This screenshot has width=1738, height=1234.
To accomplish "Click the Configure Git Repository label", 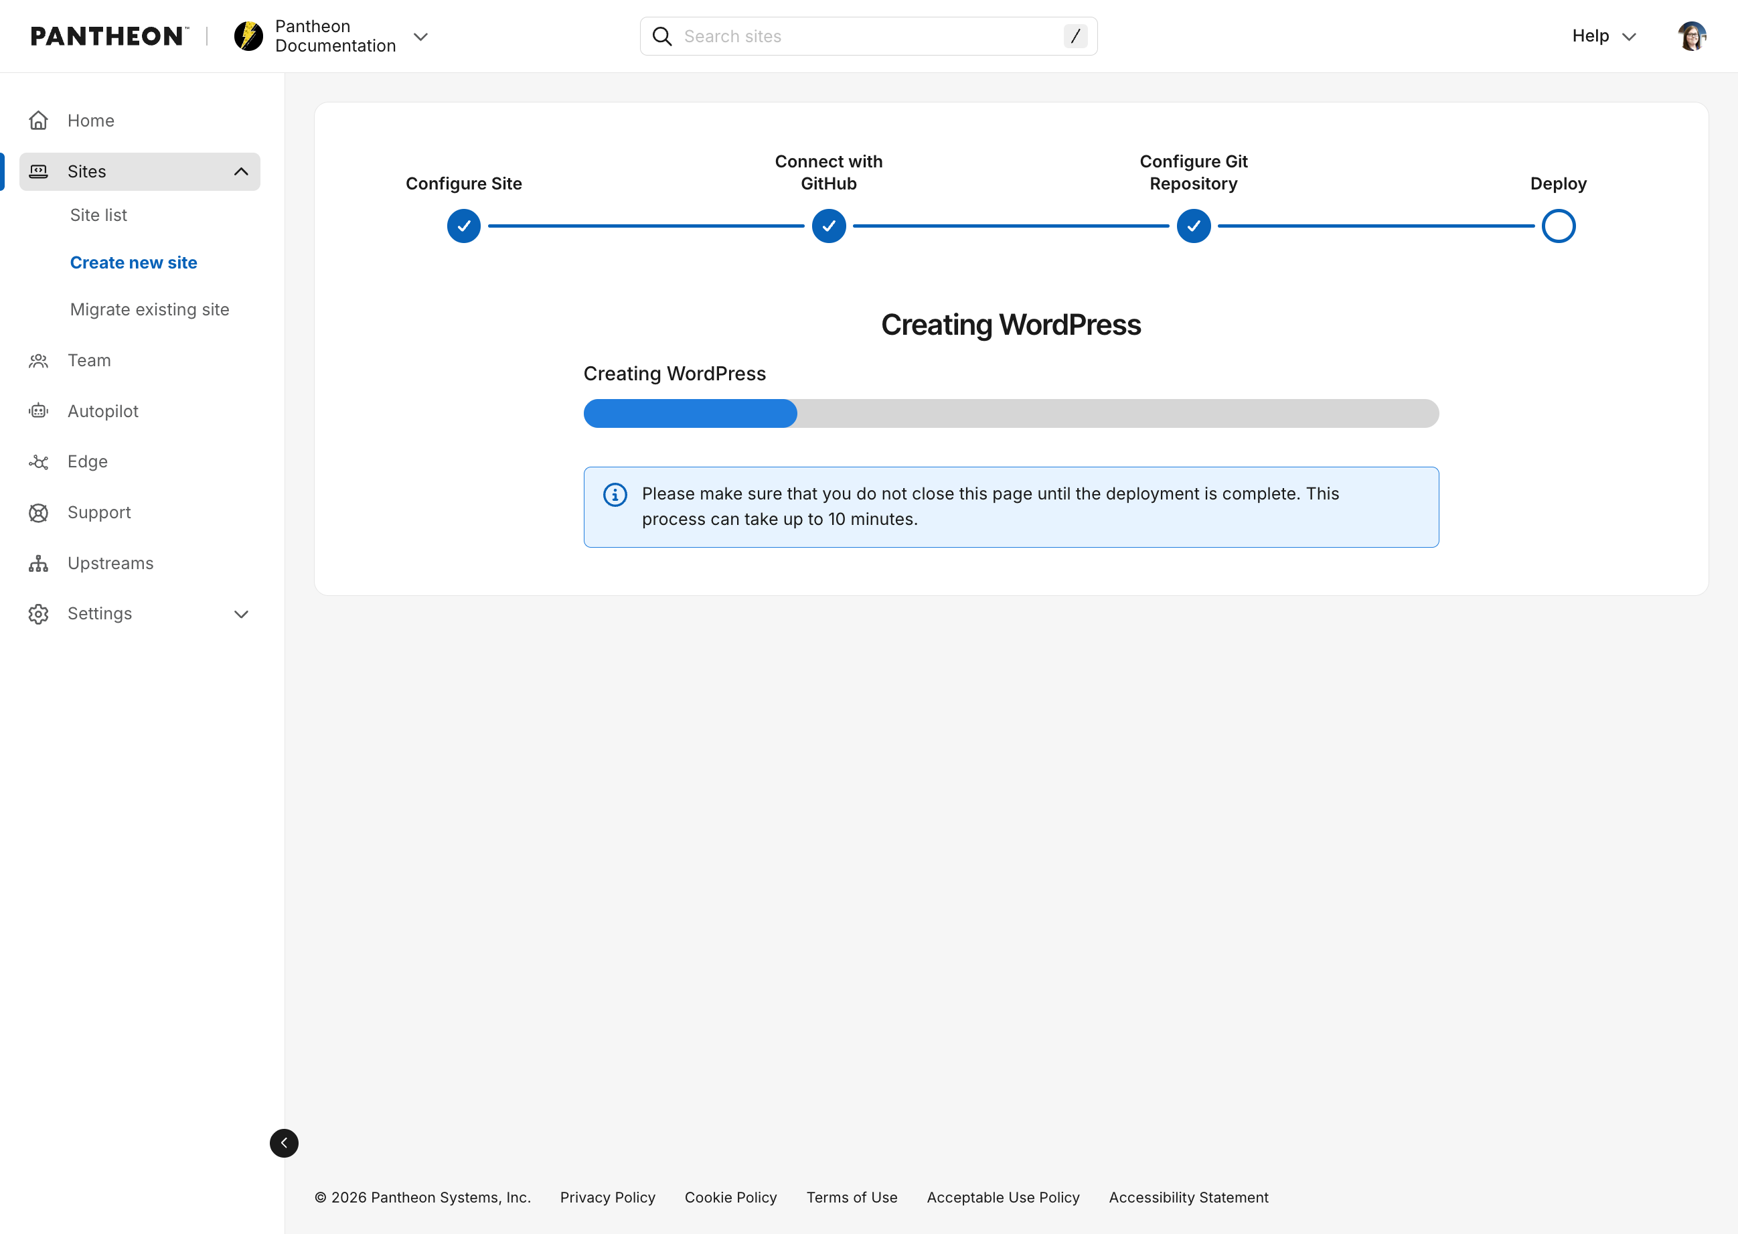I will pos(1193,173).
